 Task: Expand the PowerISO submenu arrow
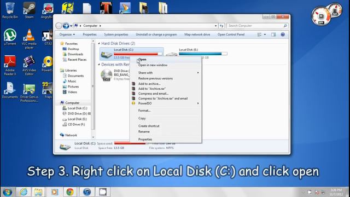click(198, 103)
